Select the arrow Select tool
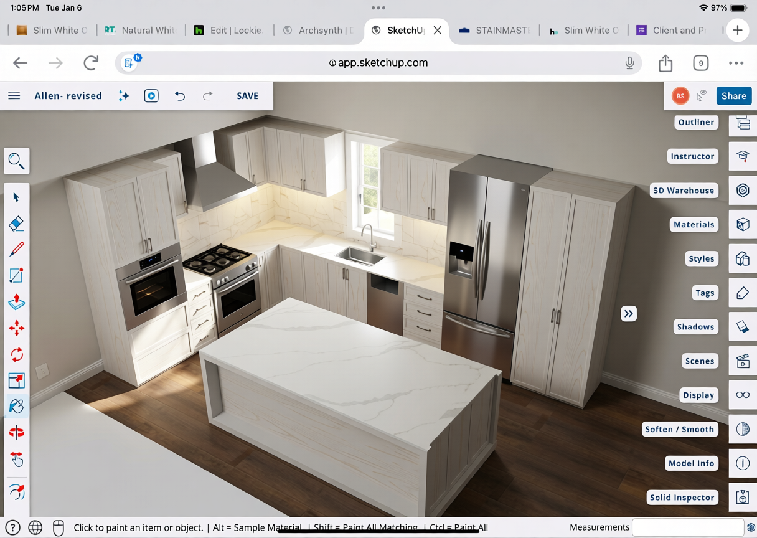This screenshot has width=757, height=538. tap(17, 197)
